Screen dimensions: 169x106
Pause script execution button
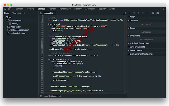[130, 13]
